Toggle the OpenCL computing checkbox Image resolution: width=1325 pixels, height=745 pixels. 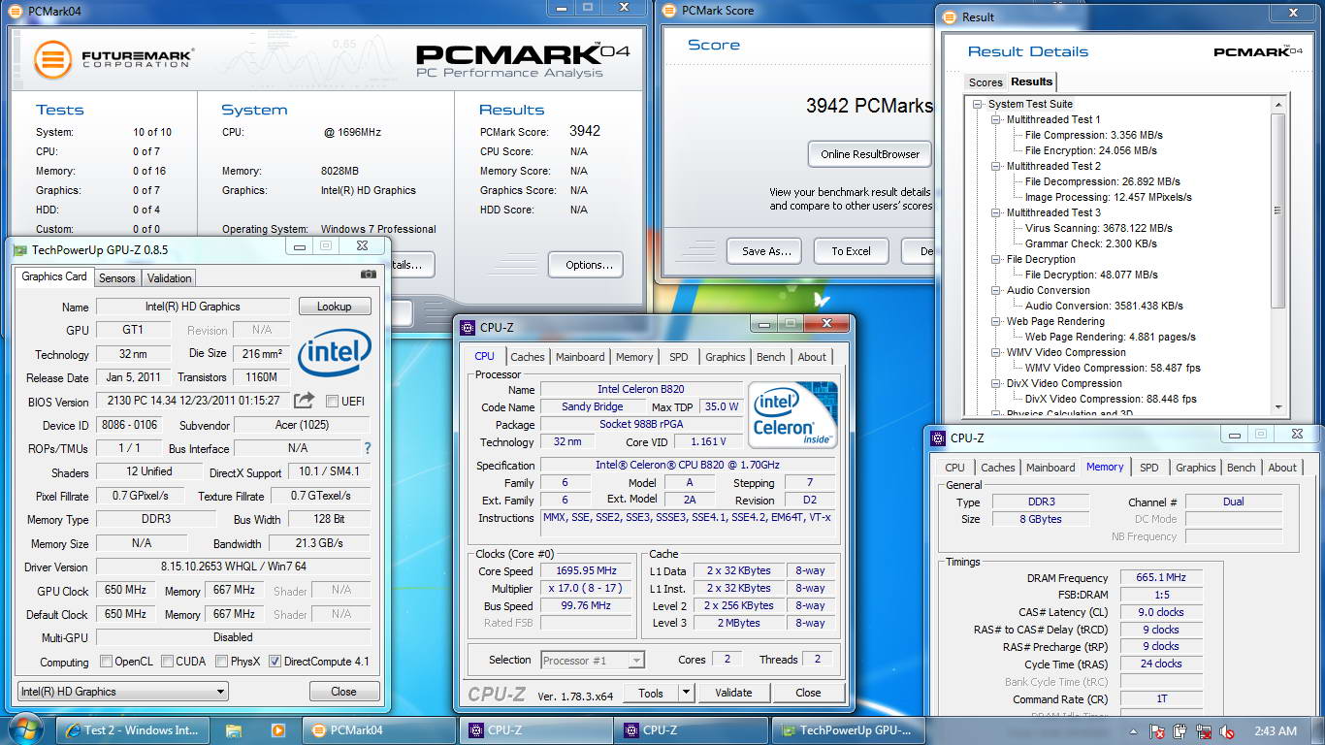point(106,662)
